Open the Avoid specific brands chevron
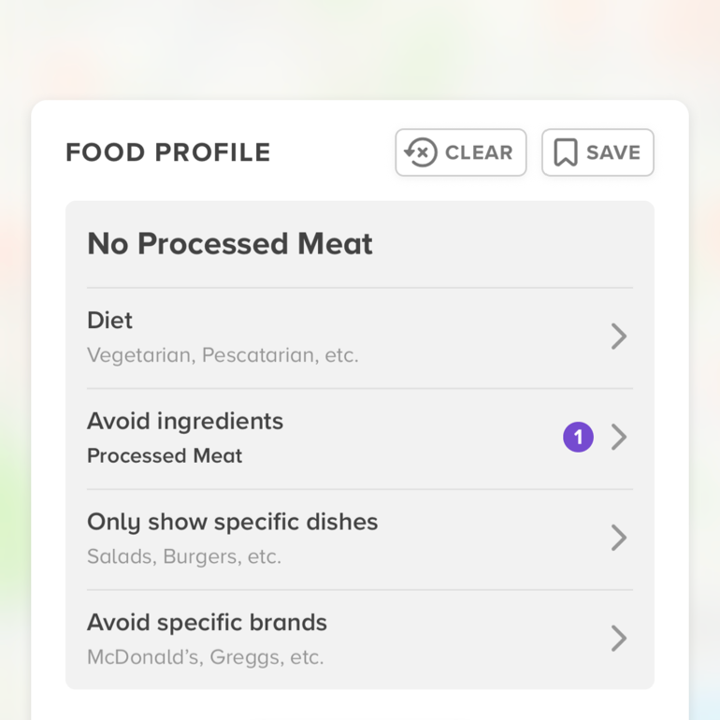The width and height of the screenshot is (720, 720). coord(618,639)
